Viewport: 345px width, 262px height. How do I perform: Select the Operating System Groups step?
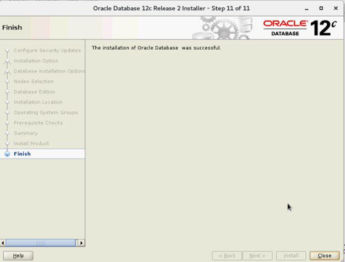(x=46, y=112)
